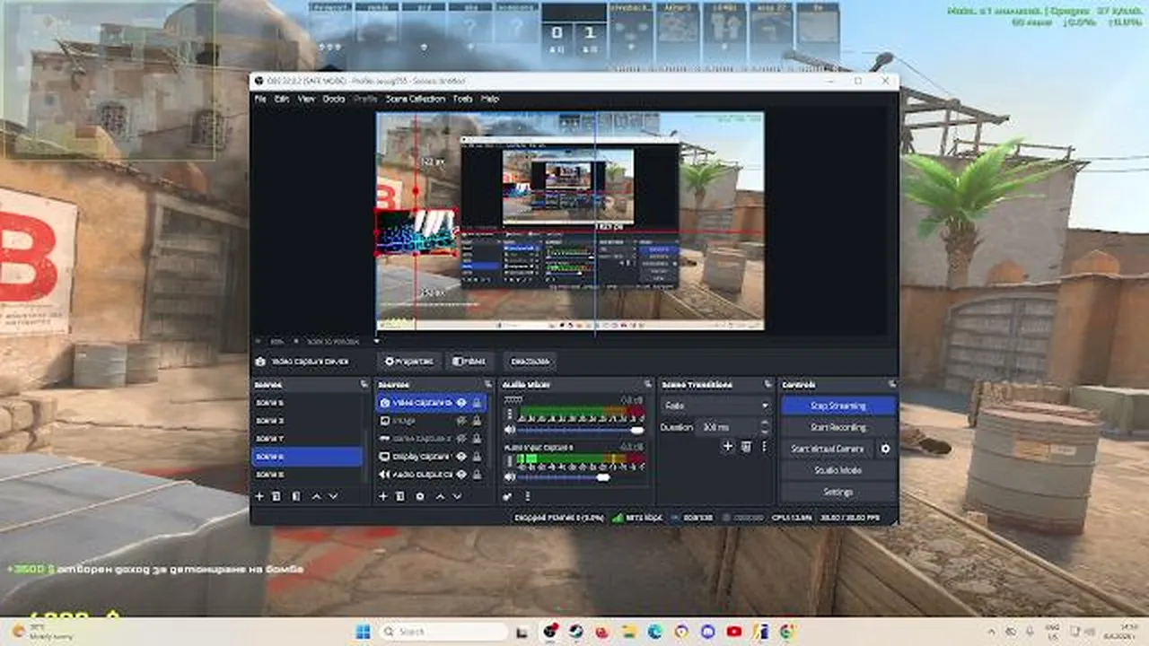Move selected scene down
1149x646 pixels.
333,496
